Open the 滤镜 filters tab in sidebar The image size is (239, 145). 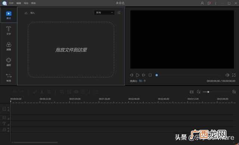tap(9, 46)
